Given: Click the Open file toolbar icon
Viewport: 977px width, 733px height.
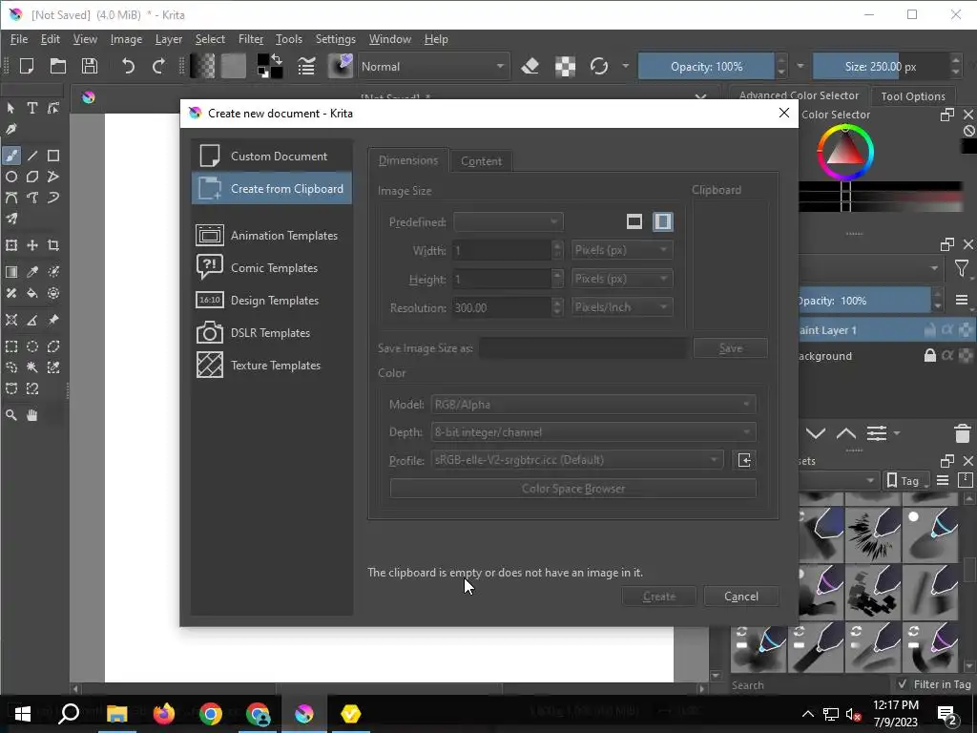Looking at the screenshot, I should tap(58, 66).
